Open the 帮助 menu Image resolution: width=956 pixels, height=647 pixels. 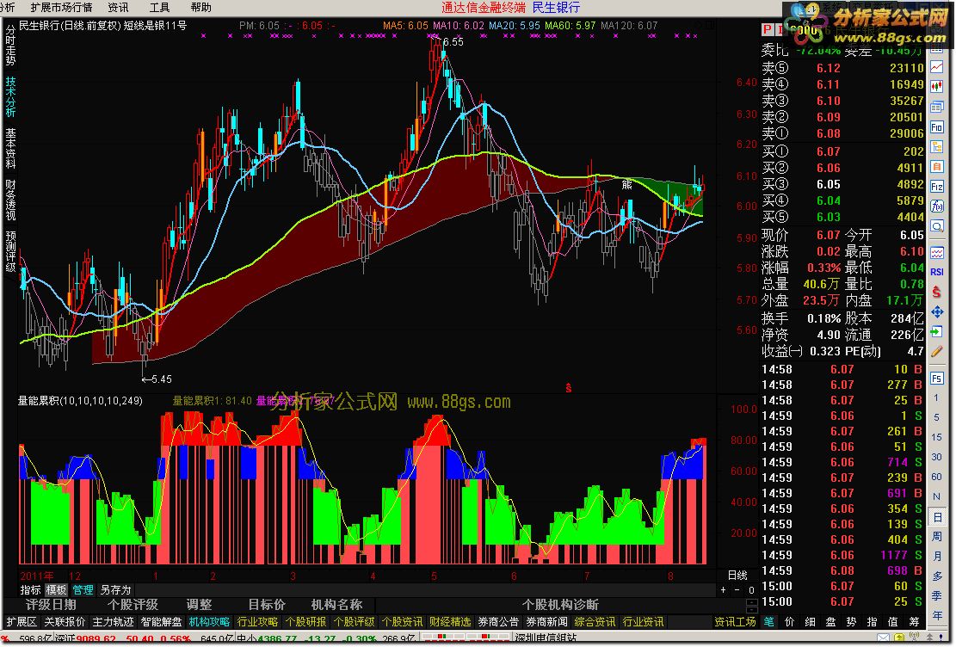pos(200,8)
